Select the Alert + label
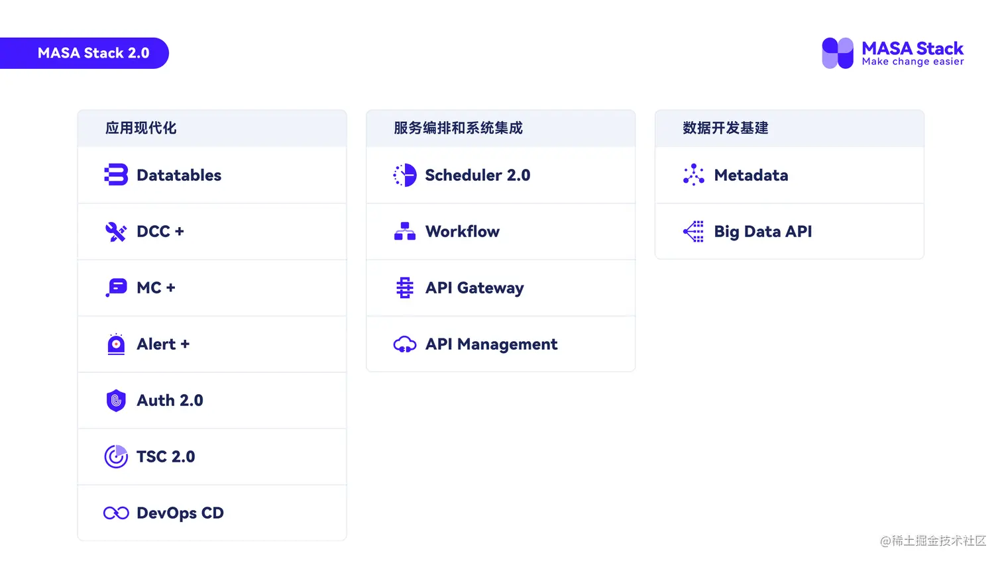The width and height of the screenshot is (1002, 563). point(163,344)
